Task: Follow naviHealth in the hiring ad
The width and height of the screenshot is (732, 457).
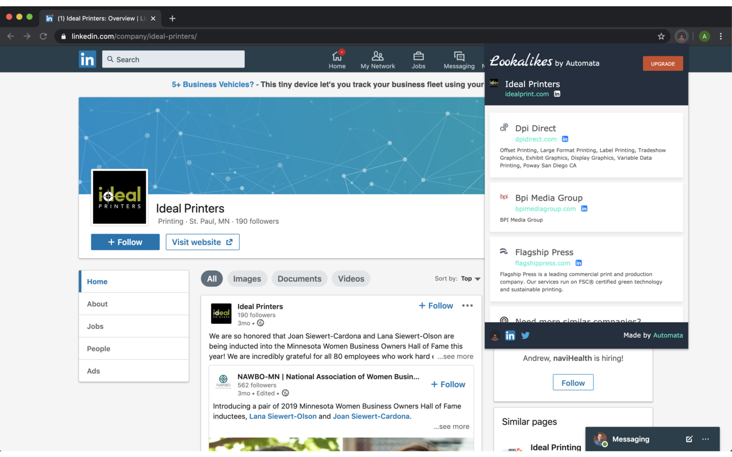Action: coord(573,383)
